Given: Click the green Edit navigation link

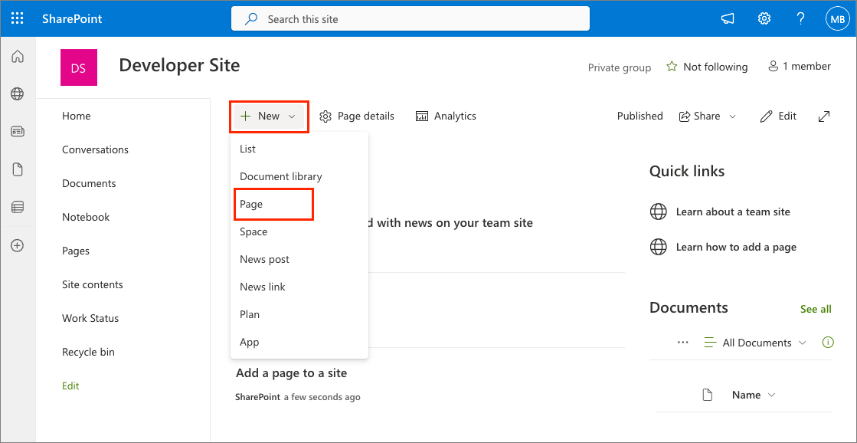Looking at the screenshot, I should [70, 386].
